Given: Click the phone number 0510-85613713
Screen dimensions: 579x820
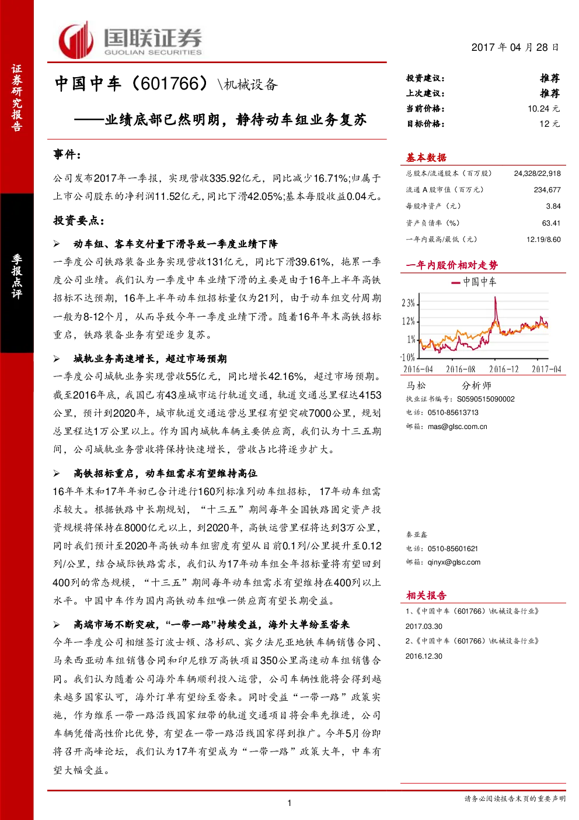Looking at the screenshot, I should coord(453,413).
